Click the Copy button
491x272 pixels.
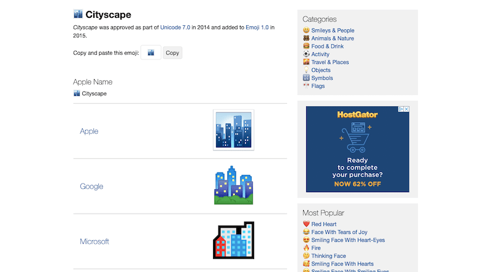click(172, 53)
